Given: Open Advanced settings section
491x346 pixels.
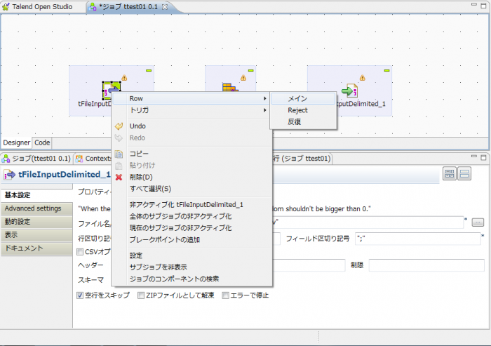Looking at the screenshot, I should pos(36,208).
